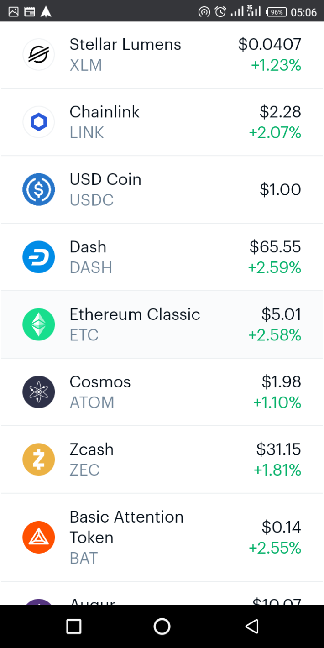Viewport: 324px width, 648px height.
Task: Tap the Basic Attention Token triangle icon
Action: pos(39,537)
